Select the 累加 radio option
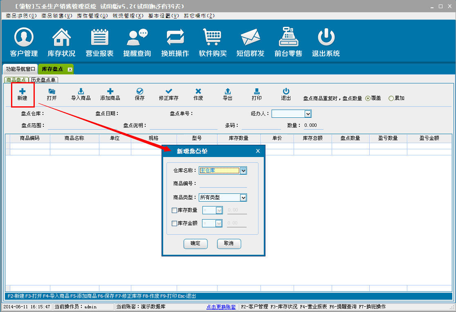The height and width of the screenshot is (312, 456). [391, 99]
